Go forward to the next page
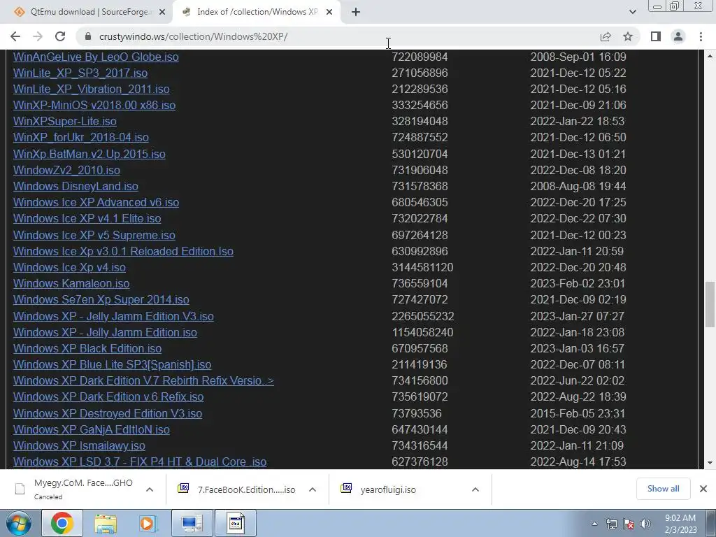This screenshot has width=716, height=537. 38,36
